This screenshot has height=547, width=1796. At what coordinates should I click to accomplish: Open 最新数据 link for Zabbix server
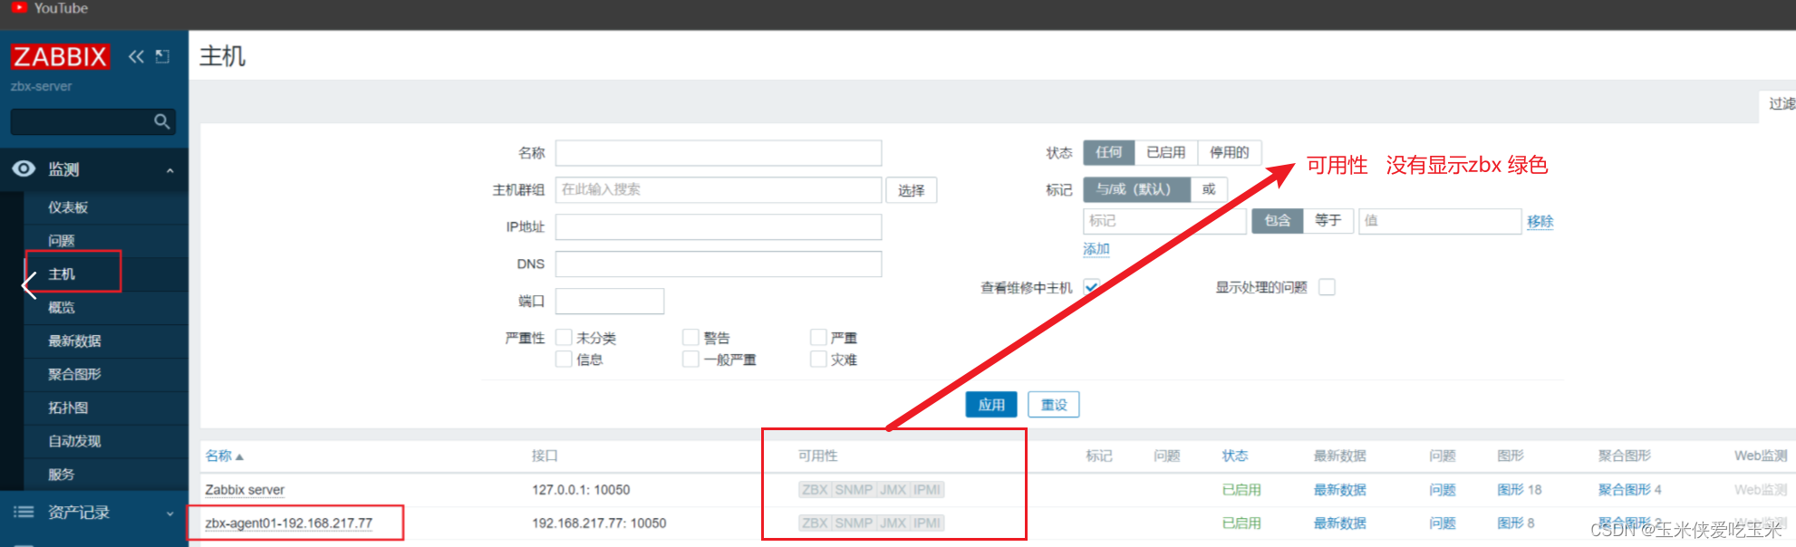point(1340,490)
